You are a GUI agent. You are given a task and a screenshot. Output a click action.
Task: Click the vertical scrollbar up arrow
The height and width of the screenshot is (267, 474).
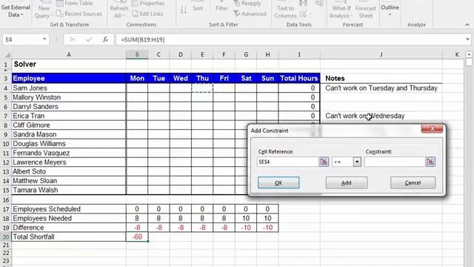tap(469, 54)
